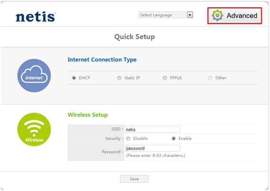Click the Wireless Setup section heading

coord(88,115)
